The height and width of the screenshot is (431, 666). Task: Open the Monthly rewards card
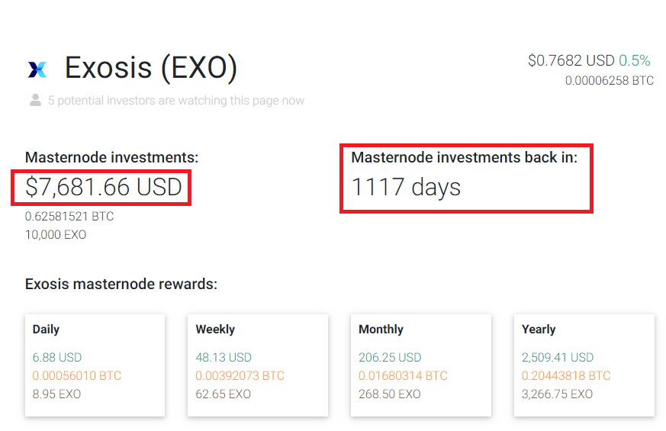coord(421,365)
